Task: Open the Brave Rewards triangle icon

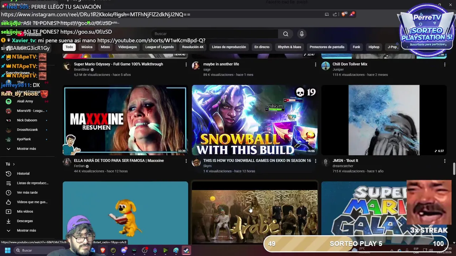Action: pos(352,14)
